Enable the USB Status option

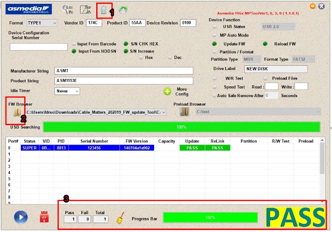[214, 27]
